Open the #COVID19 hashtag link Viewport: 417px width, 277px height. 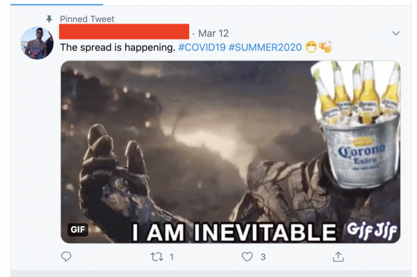tap(202, 47)
